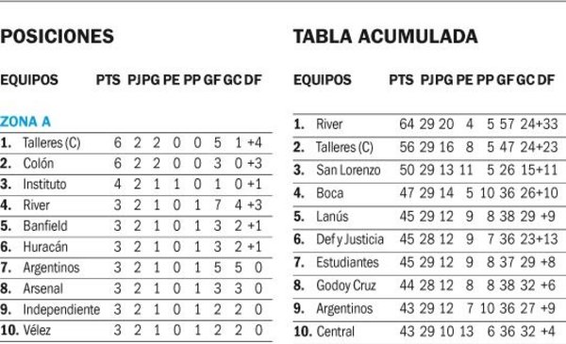Select the ZONA A label
Image resolution: width=566 pixels, height=344 pixels.
coord(25,122)
